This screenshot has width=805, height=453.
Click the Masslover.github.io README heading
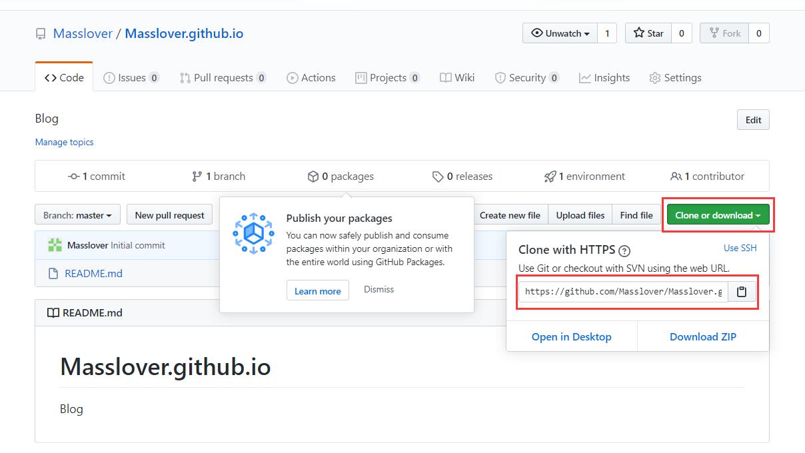tap(165, 367)
